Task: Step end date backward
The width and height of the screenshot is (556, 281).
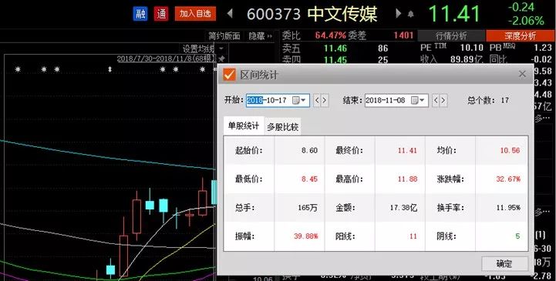Action: point(436,101)
